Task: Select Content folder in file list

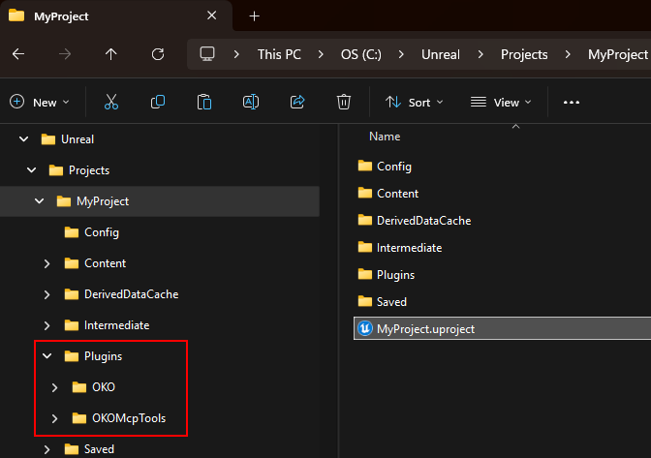Action: tap(387, 194)
